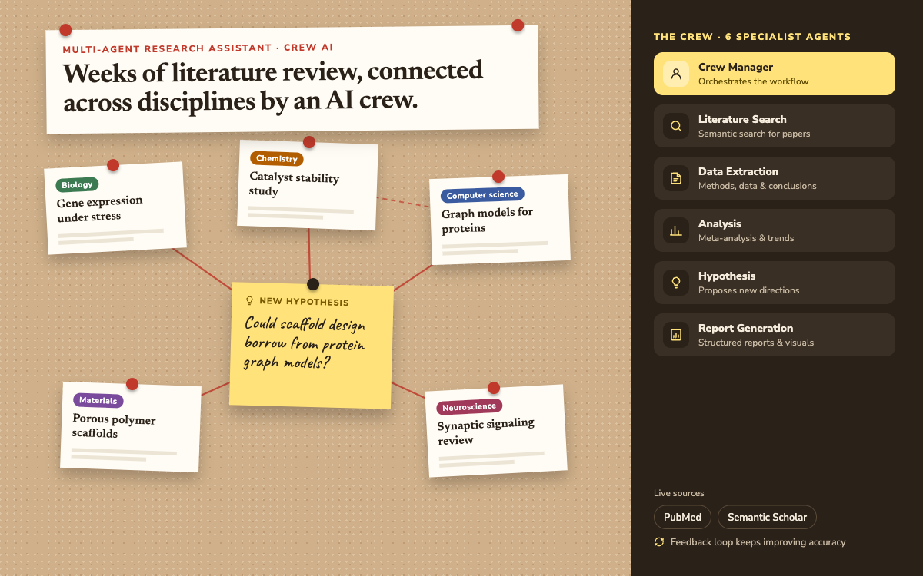Click the Analysis bar chart icon
The height and width of the screenshot is (576, 923).
pyautogui.click(x=676, y=230)
